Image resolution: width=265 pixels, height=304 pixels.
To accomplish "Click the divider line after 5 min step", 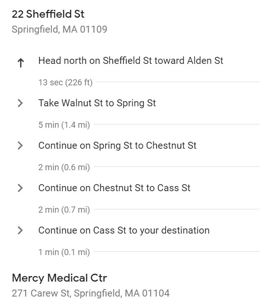I will pyautogui.click(x=176, y=124).
